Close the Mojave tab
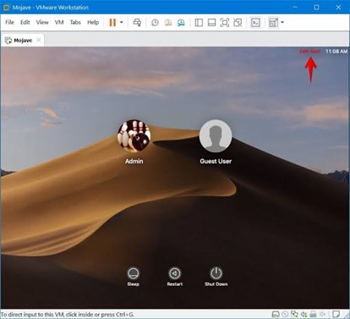 [39, 40]
